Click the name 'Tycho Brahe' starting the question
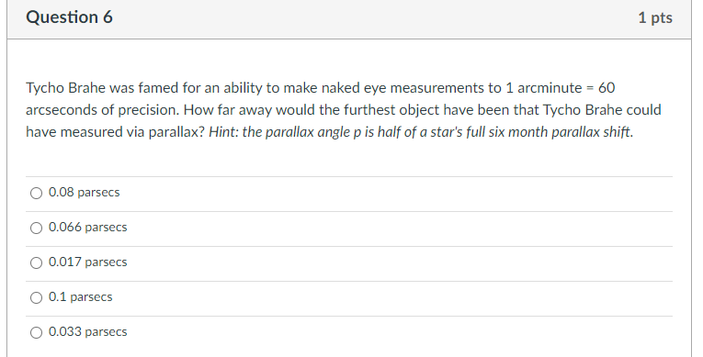Viewport: 703px width, 357px height. (x=66, y=88)
